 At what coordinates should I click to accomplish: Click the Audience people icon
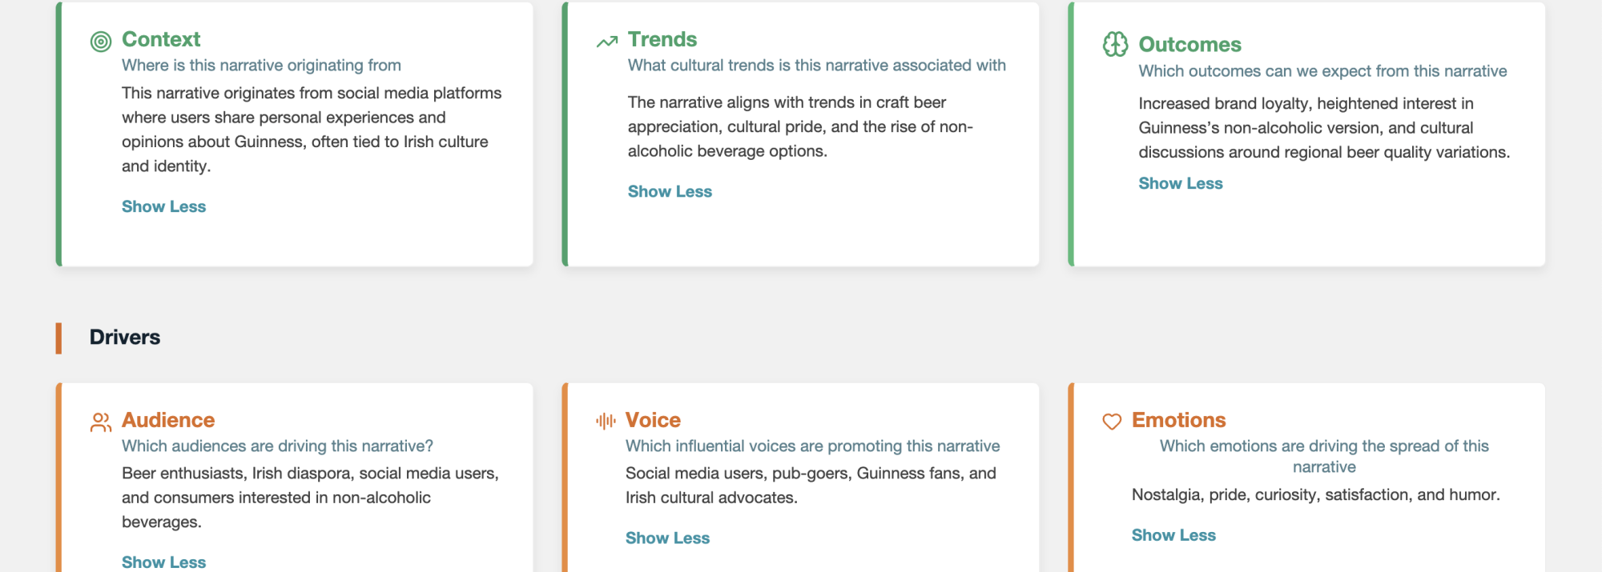101,422
